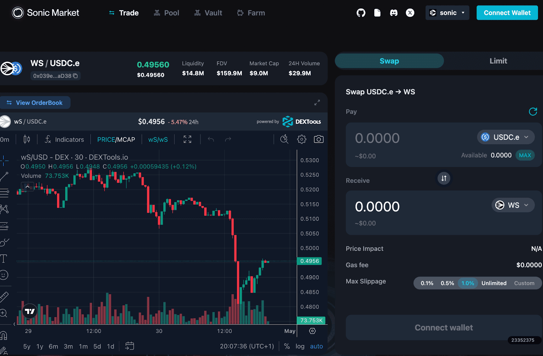This screenshot has width=543, height=356.
Task: Click the Connect wallet button below slippage
Action: pyautogui.click(x=444, y=328)
